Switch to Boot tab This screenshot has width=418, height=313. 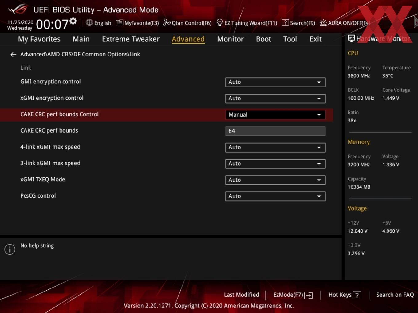click(x=263, y=39)
